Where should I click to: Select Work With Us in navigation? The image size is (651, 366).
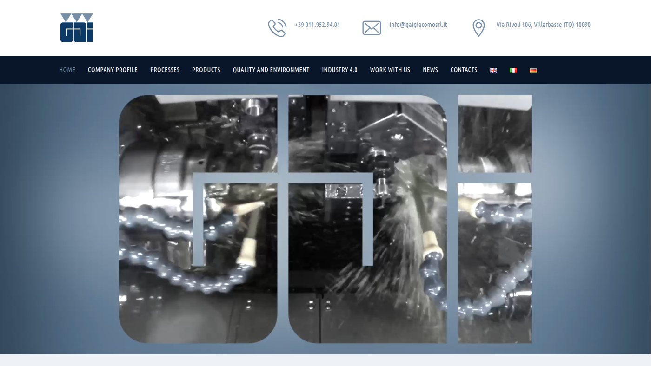click(390, 70)
